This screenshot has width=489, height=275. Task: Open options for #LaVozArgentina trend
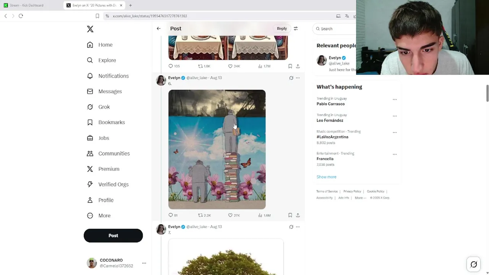395,133
